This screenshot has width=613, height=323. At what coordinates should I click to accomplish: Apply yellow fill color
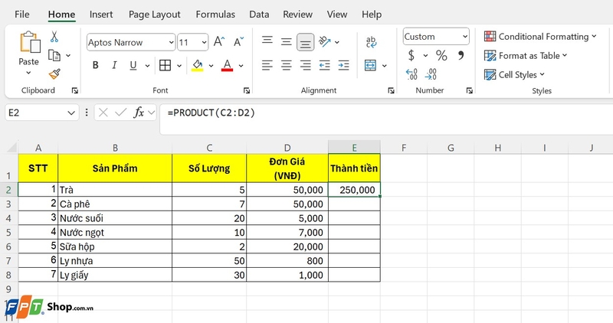coord(198,65)
